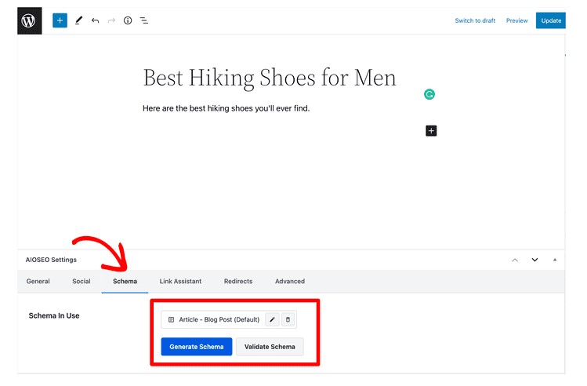This screenshot has width=587, height=386.
Task: Redo the last undone change
Action: point(111,20)
